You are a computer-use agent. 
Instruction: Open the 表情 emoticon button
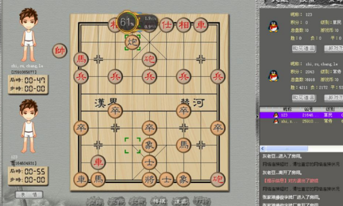coord(29,195)
